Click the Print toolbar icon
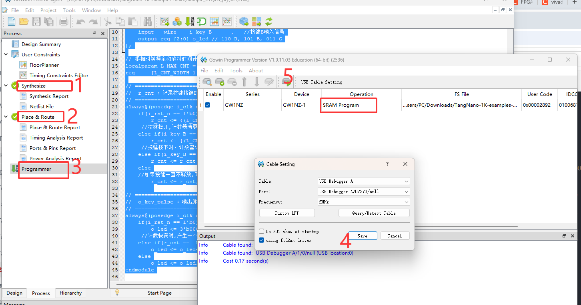The width and height of the screenshot is (581, 305). coord(64,21)
